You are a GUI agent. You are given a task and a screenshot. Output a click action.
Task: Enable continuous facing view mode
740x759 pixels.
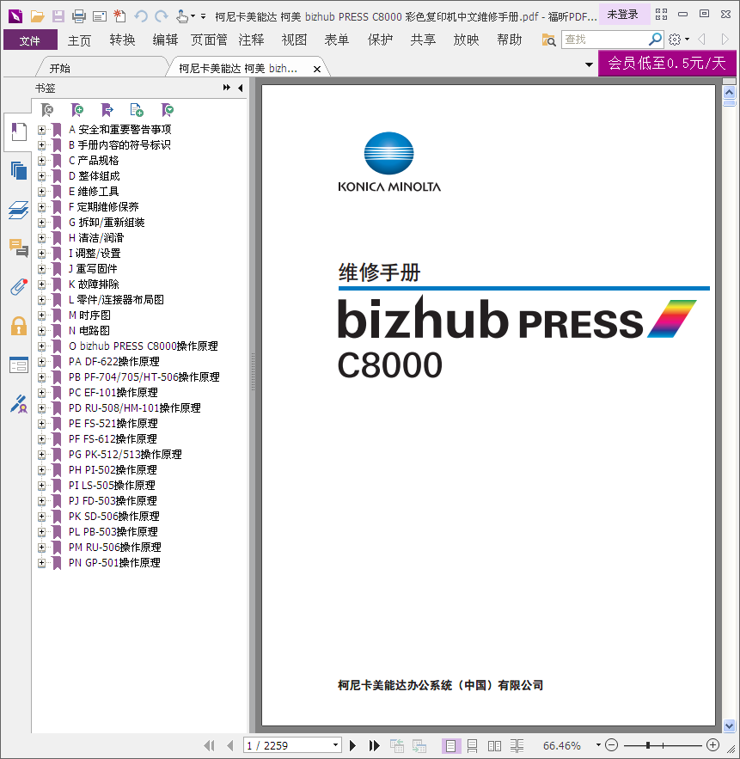(x=517, y=745)
